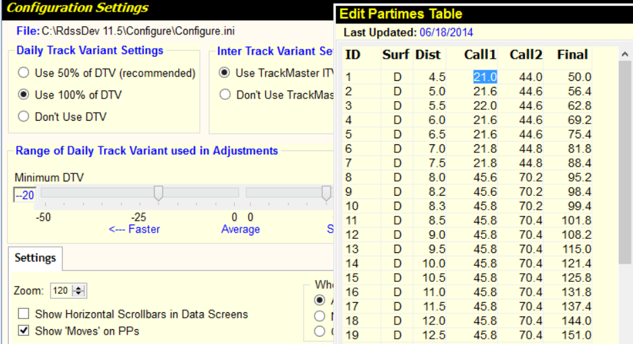The width and height of the screenshot is (633, 344).
Task: Click the Call1 column header
Action: [x=480, y=55]
